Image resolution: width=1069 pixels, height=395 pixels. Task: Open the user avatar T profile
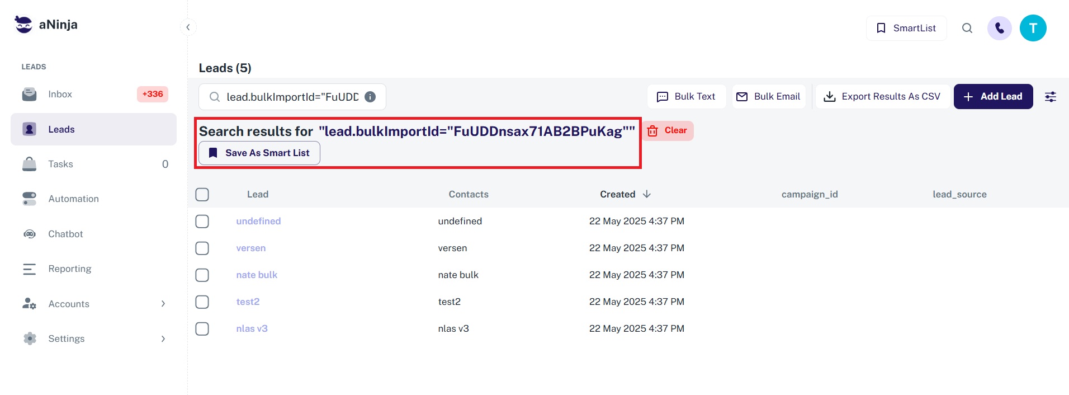point(1033,28)
